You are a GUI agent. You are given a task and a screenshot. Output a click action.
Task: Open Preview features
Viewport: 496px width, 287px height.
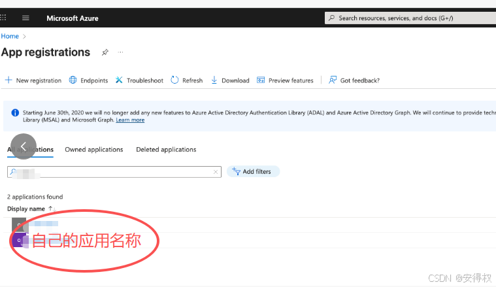tap(285, 80)
